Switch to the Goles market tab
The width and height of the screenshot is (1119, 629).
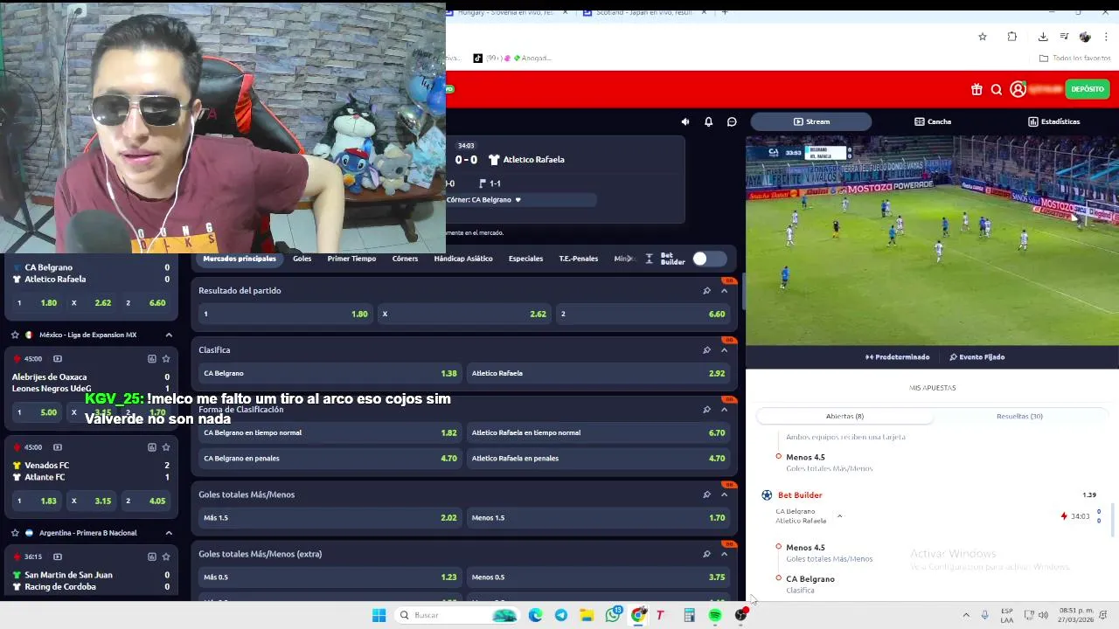tap(302, 259)
